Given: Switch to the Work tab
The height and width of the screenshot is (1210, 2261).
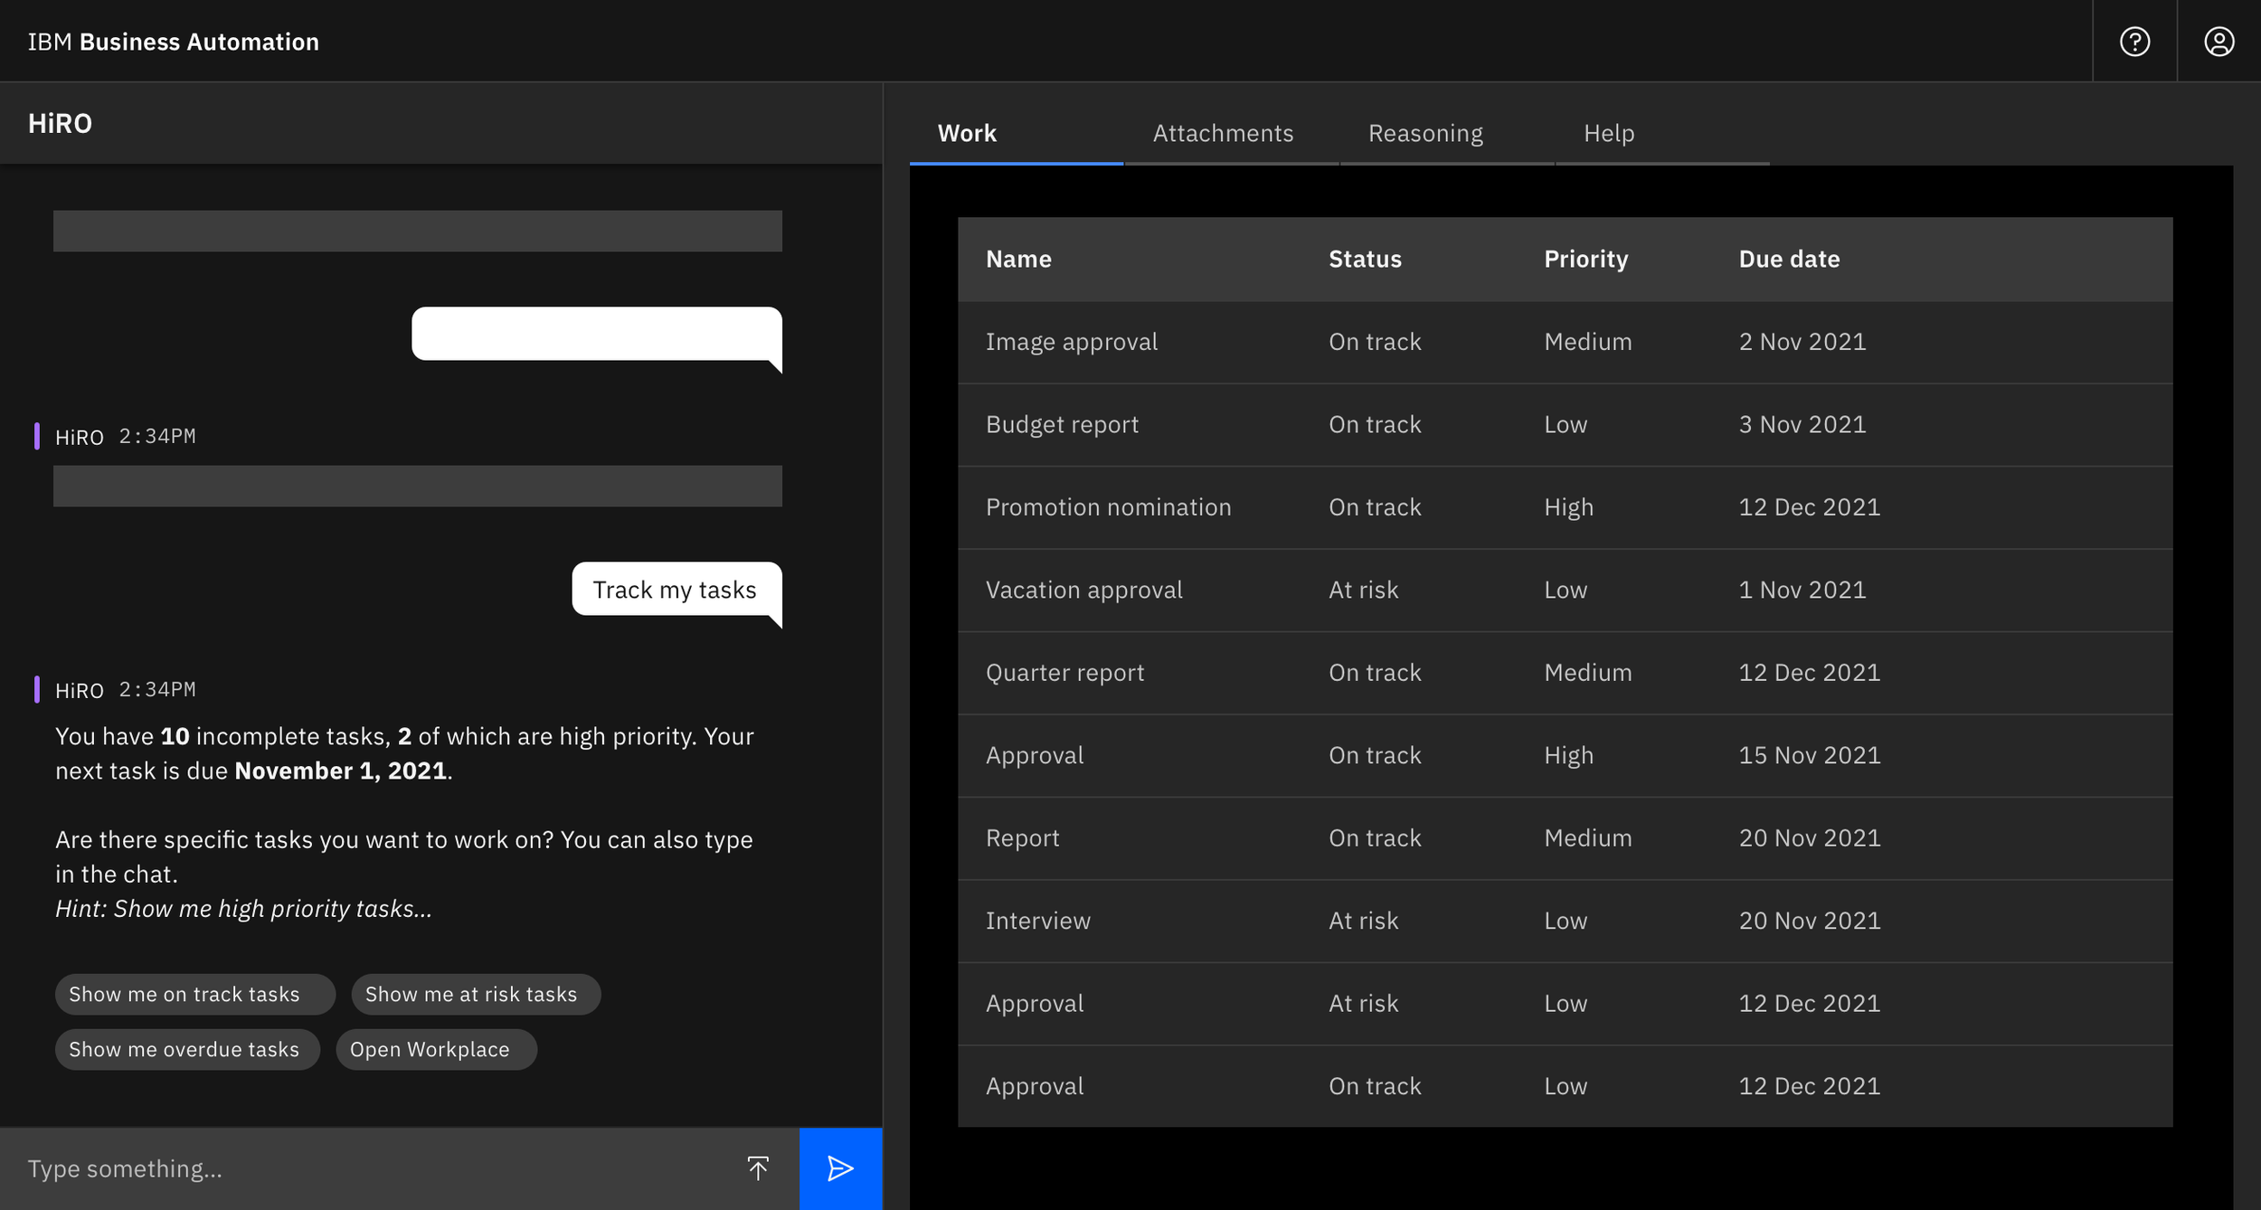Looking at the screenshot, I should [1016, 133].
